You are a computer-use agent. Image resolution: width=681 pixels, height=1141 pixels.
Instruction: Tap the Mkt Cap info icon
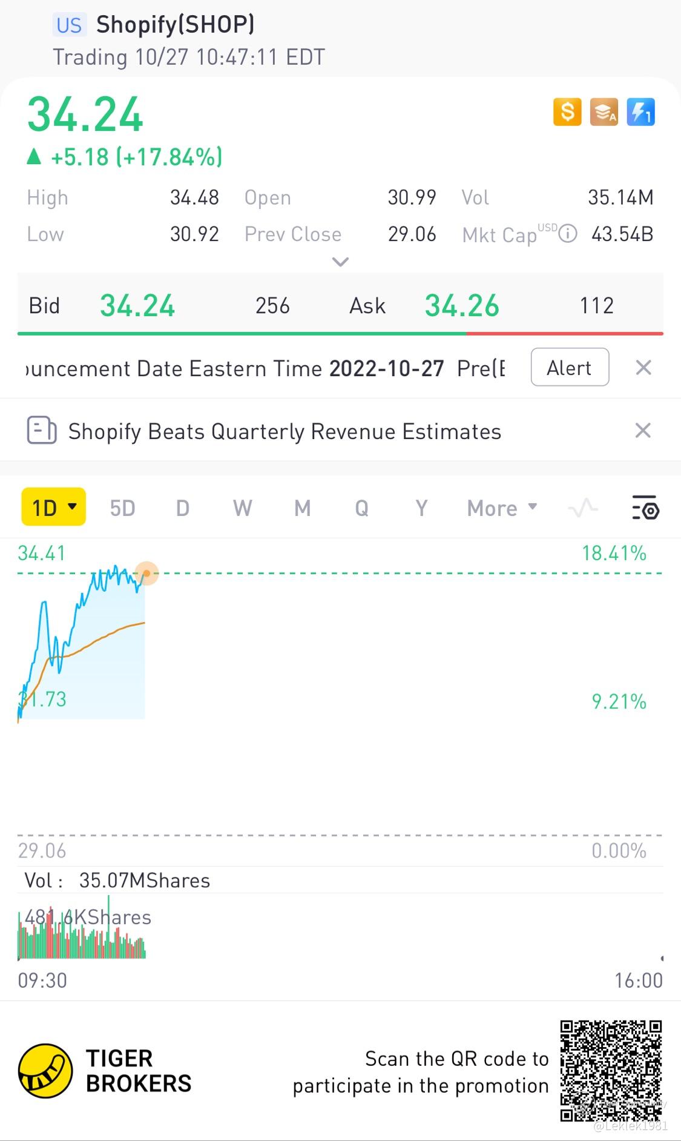pos(567,234)
